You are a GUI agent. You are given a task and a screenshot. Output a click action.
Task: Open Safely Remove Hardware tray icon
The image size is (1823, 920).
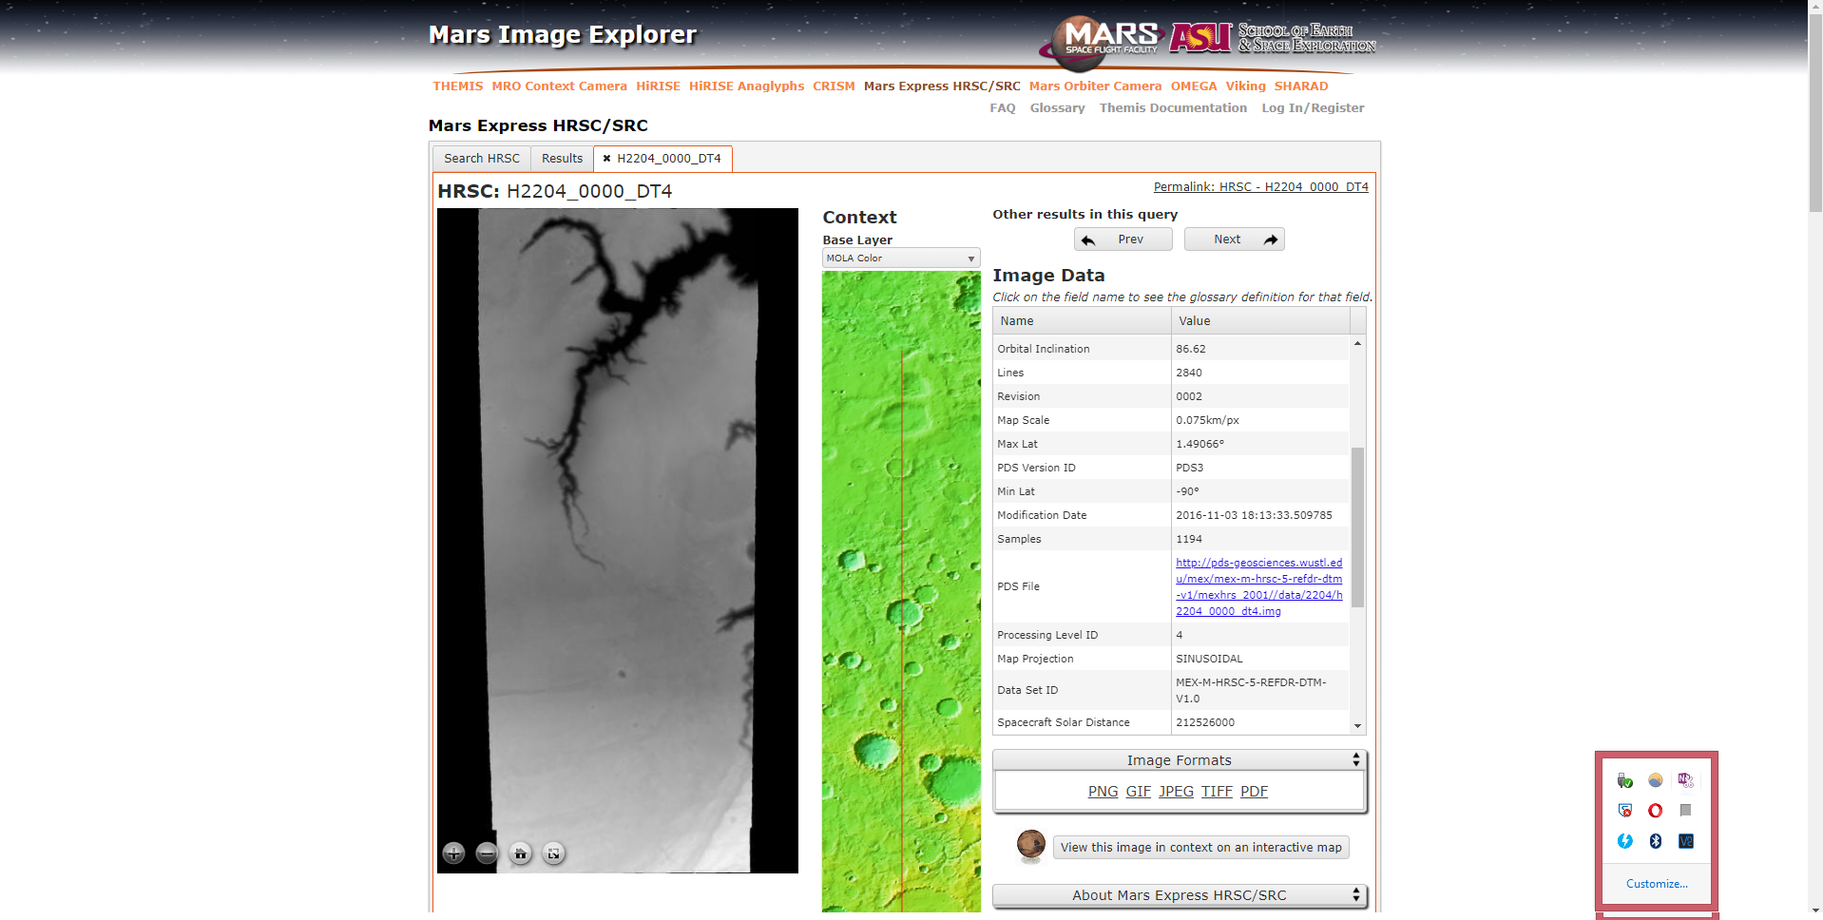[1625, 780]
